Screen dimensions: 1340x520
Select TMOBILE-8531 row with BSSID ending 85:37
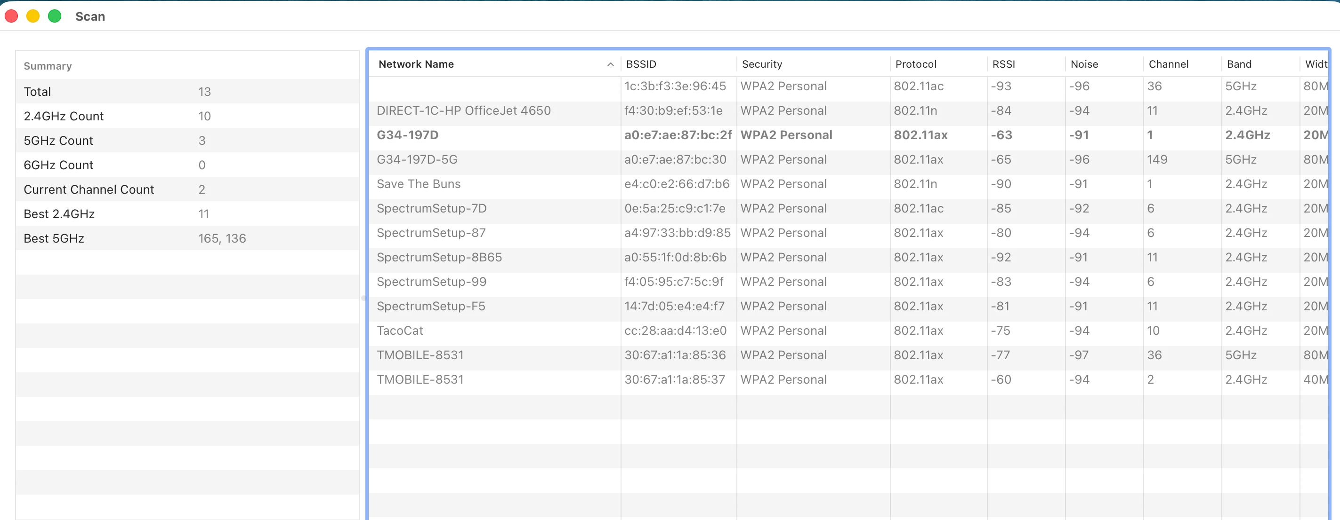[x=420, y=380]
